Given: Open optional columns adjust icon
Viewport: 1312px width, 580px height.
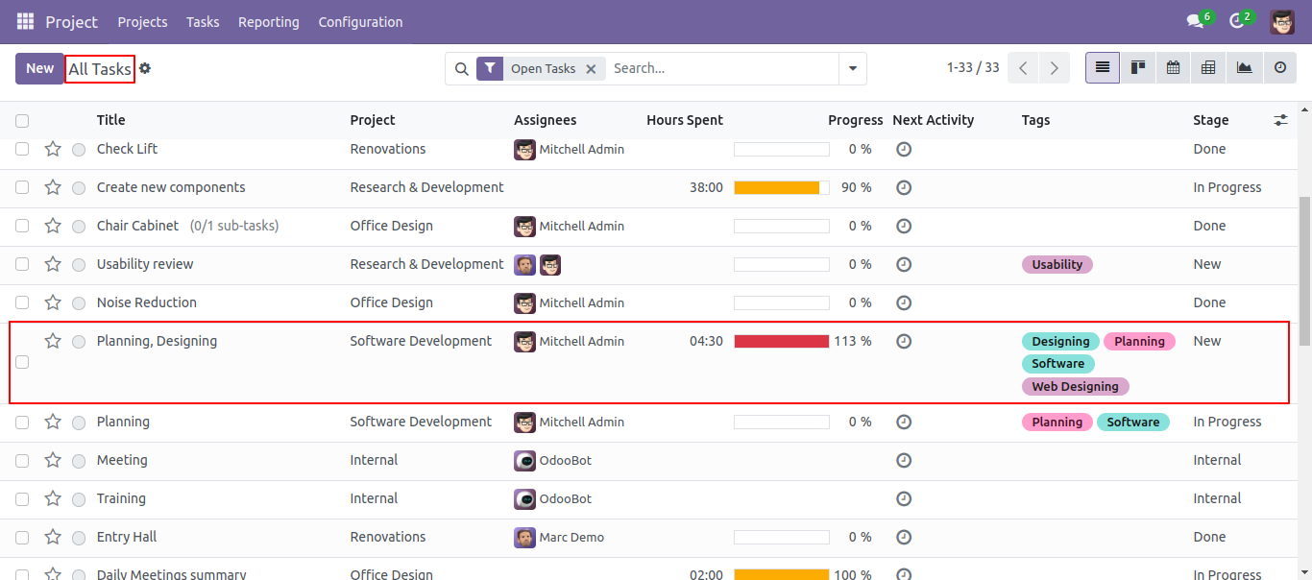Looking at the screenshot, I should [x=1280, y=120].
